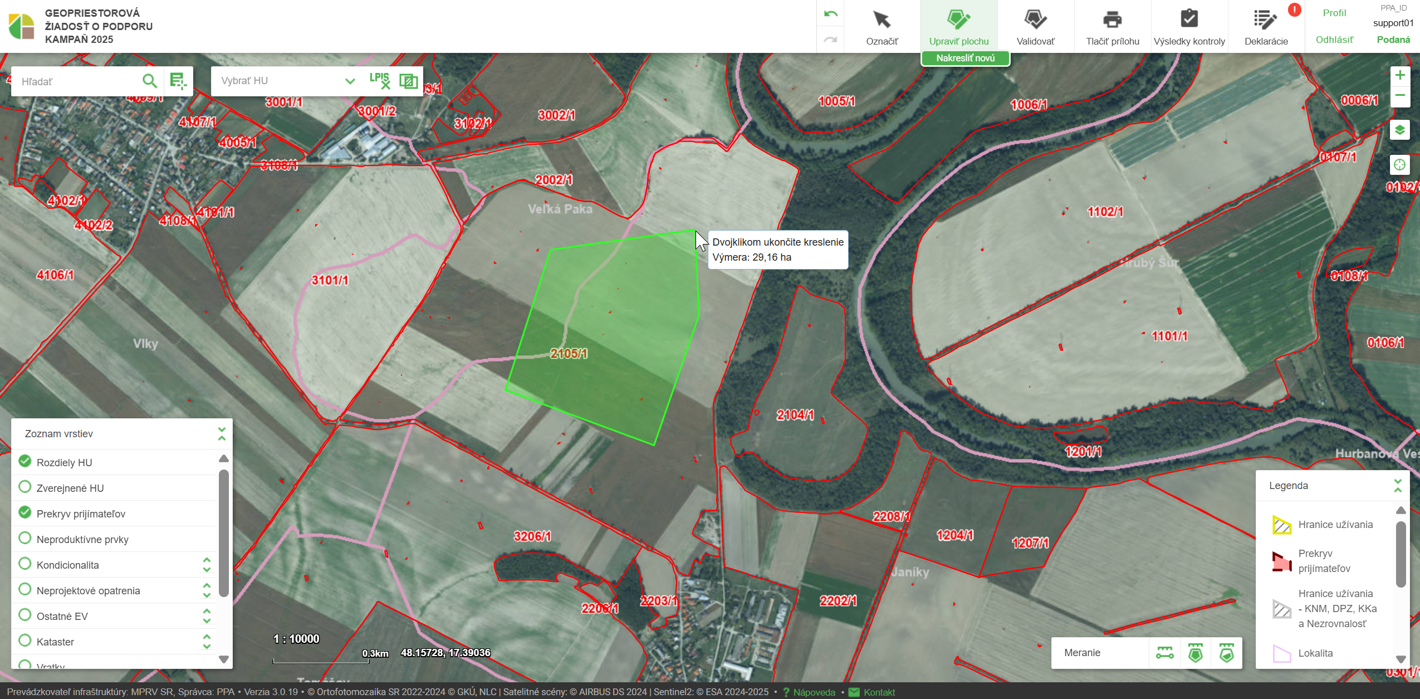Click the LPIS remove icon

pos(380,81)
